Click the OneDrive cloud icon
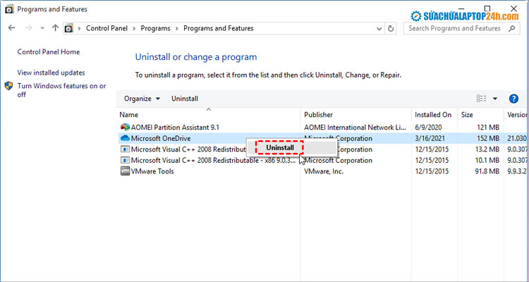529x282 pixels. click(125, 138)
